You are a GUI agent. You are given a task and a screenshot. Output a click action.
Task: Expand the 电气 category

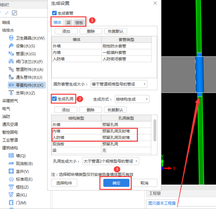point(6,109)
